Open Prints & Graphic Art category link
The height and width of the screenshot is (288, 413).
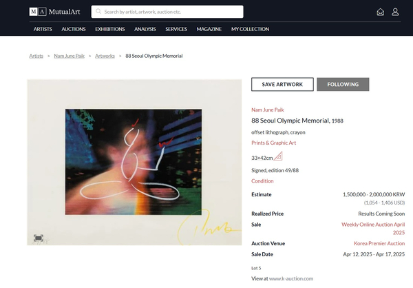point(273,143)
